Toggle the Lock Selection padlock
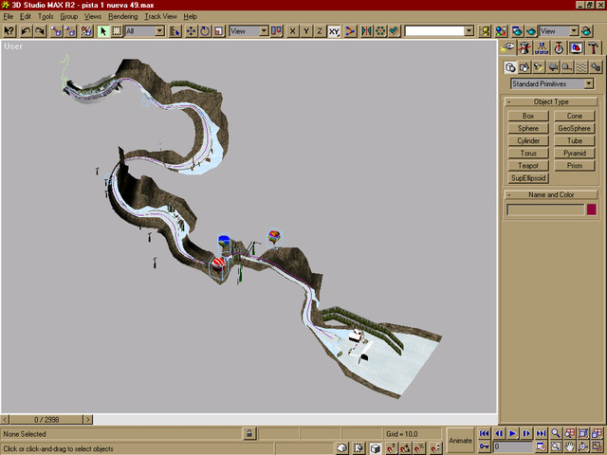Screen dimensions: 607x455 pos(249,433)
